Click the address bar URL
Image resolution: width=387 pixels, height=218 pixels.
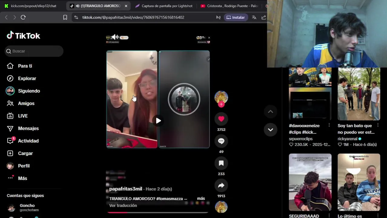click(133, 17)
